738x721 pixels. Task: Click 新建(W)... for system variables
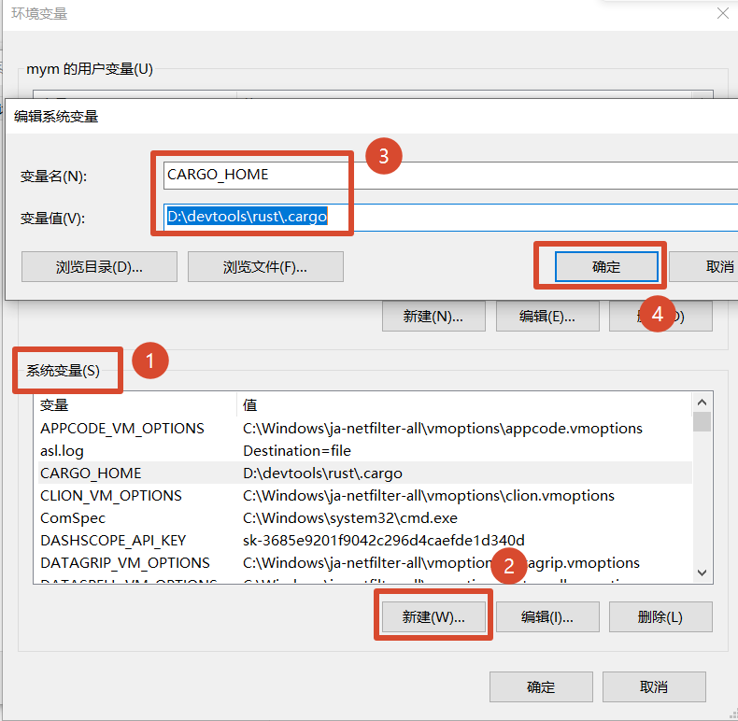433,616
